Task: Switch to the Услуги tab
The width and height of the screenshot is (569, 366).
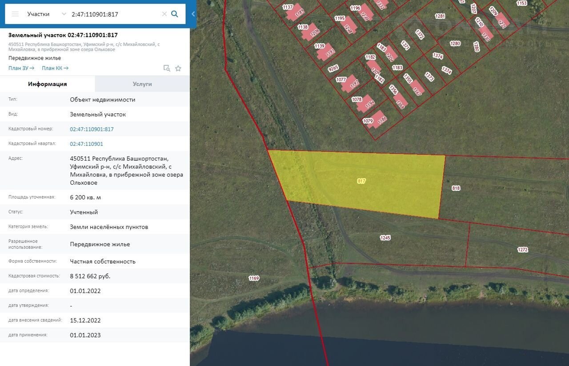Action: tap(142, 84)
